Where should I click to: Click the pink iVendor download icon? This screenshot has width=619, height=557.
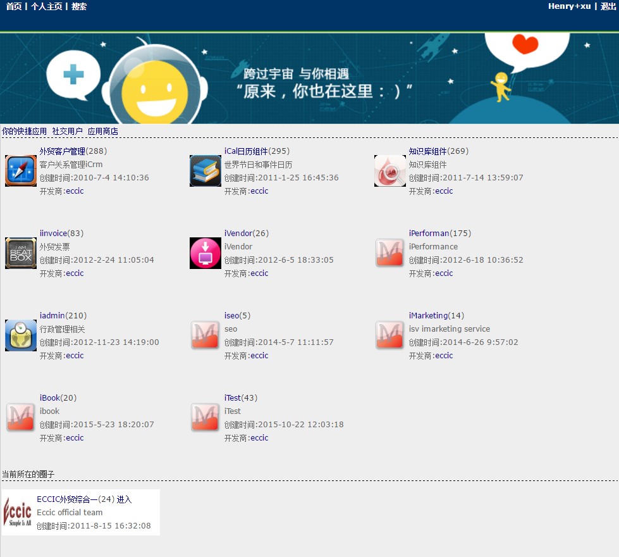[x=205, y=253]
